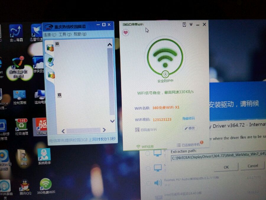266x200 pixels.
Task: Click the scroll left arrow in 重庆热线 window
Action: 63,131
